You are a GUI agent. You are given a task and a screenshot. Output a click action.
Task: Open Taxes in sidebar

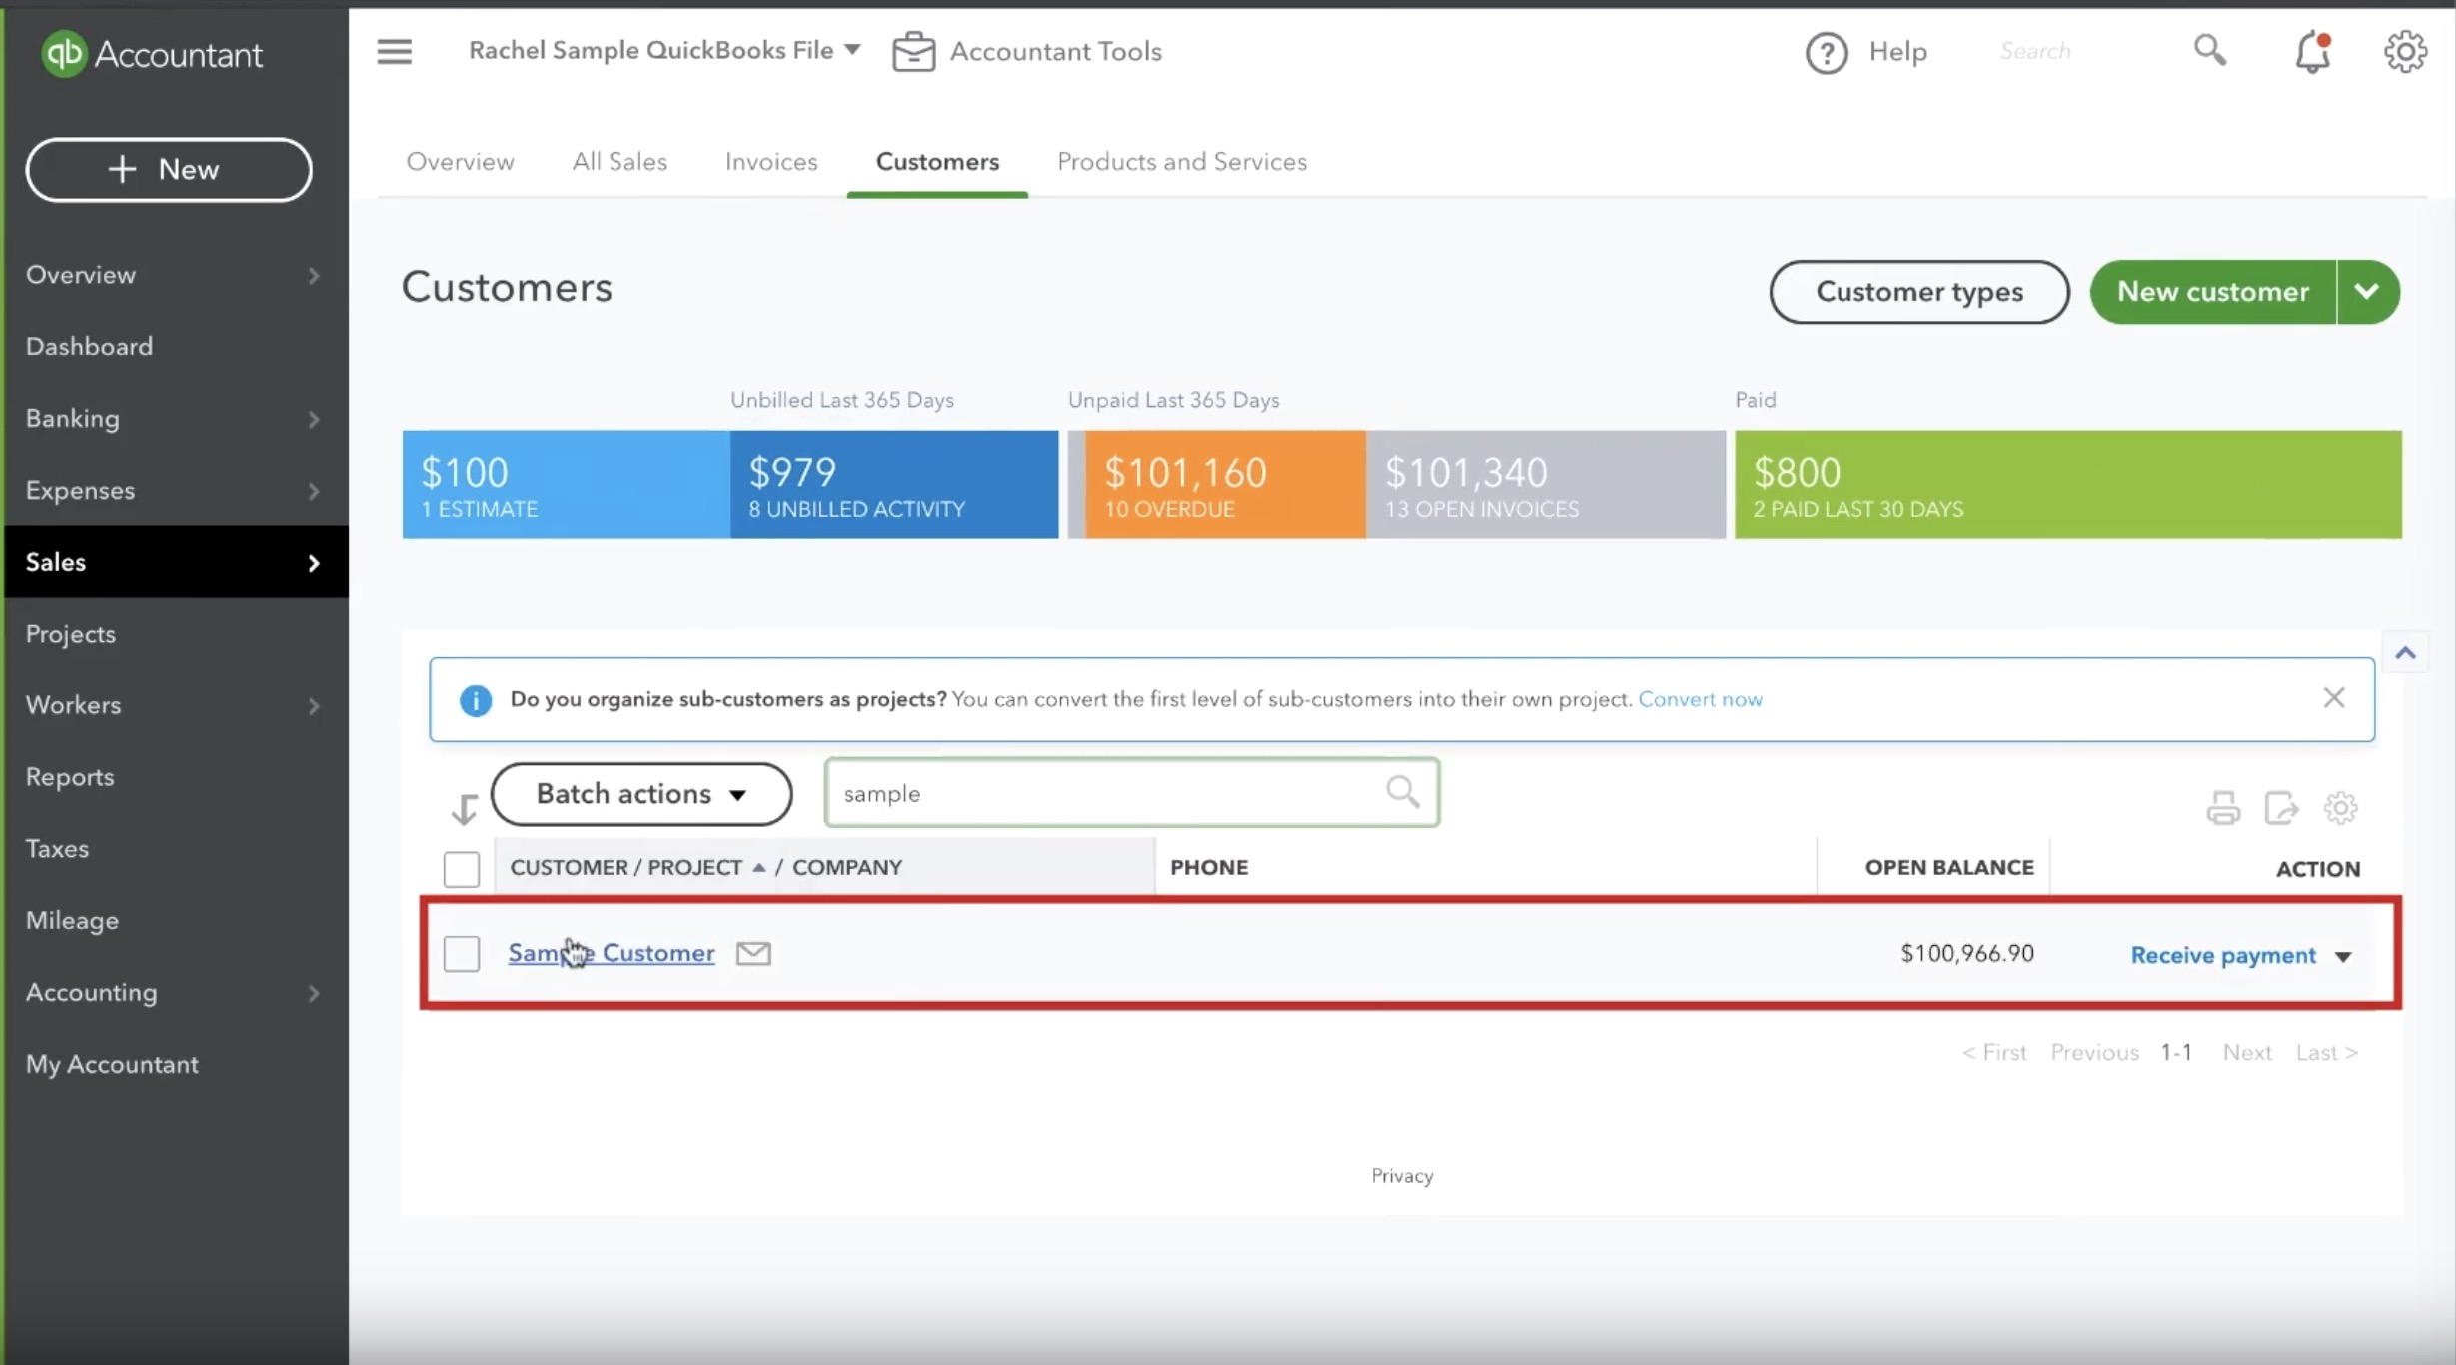(x=57, y=849)
